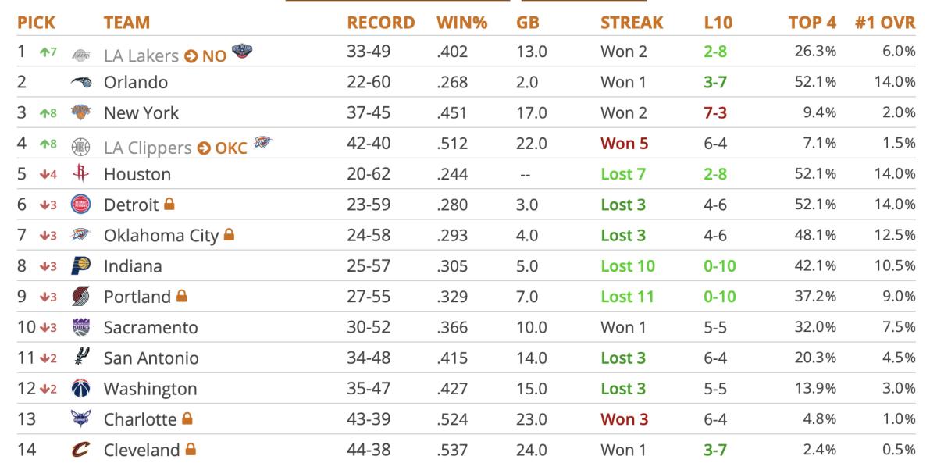Click the New Orleans Pelicans logo
The image size is (937, 463).
click(243, 52)
